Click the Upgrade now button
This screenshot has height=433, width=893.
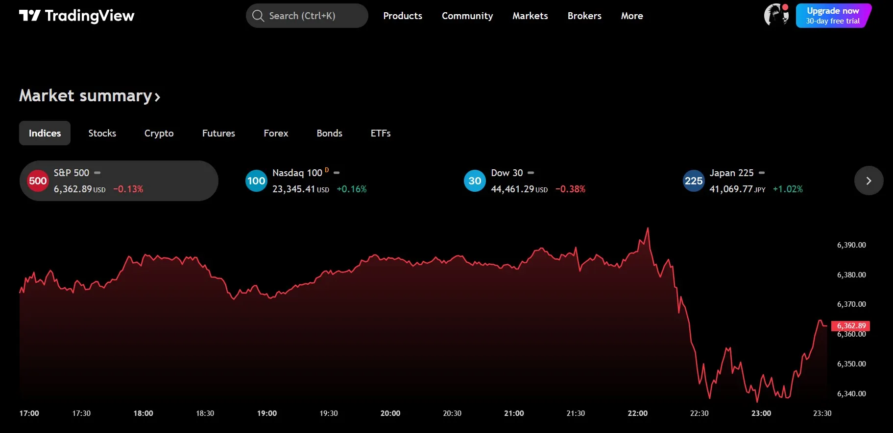(x=833, y=16)
